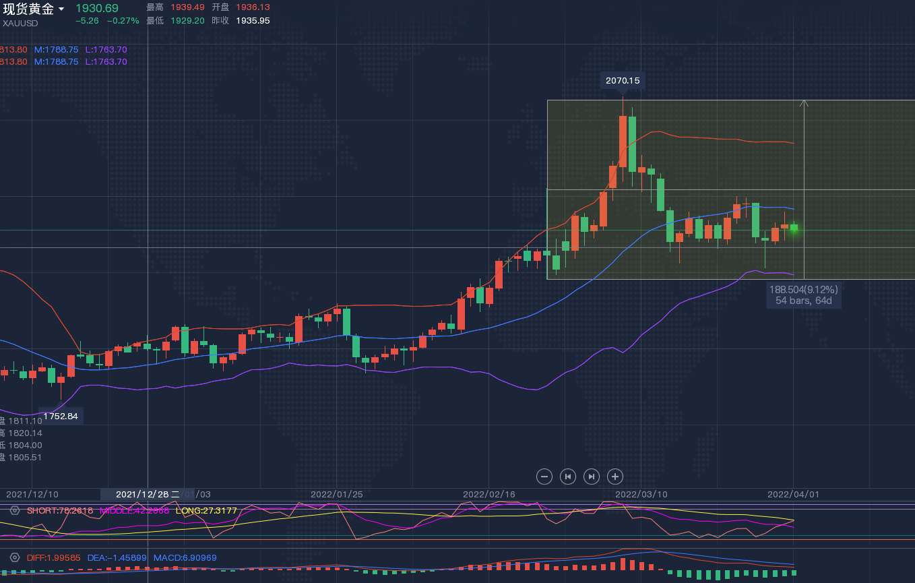This screenshot has height=583, width=915.
Task: Click the glowing green current price dot
Action: (x=794, y=229)
